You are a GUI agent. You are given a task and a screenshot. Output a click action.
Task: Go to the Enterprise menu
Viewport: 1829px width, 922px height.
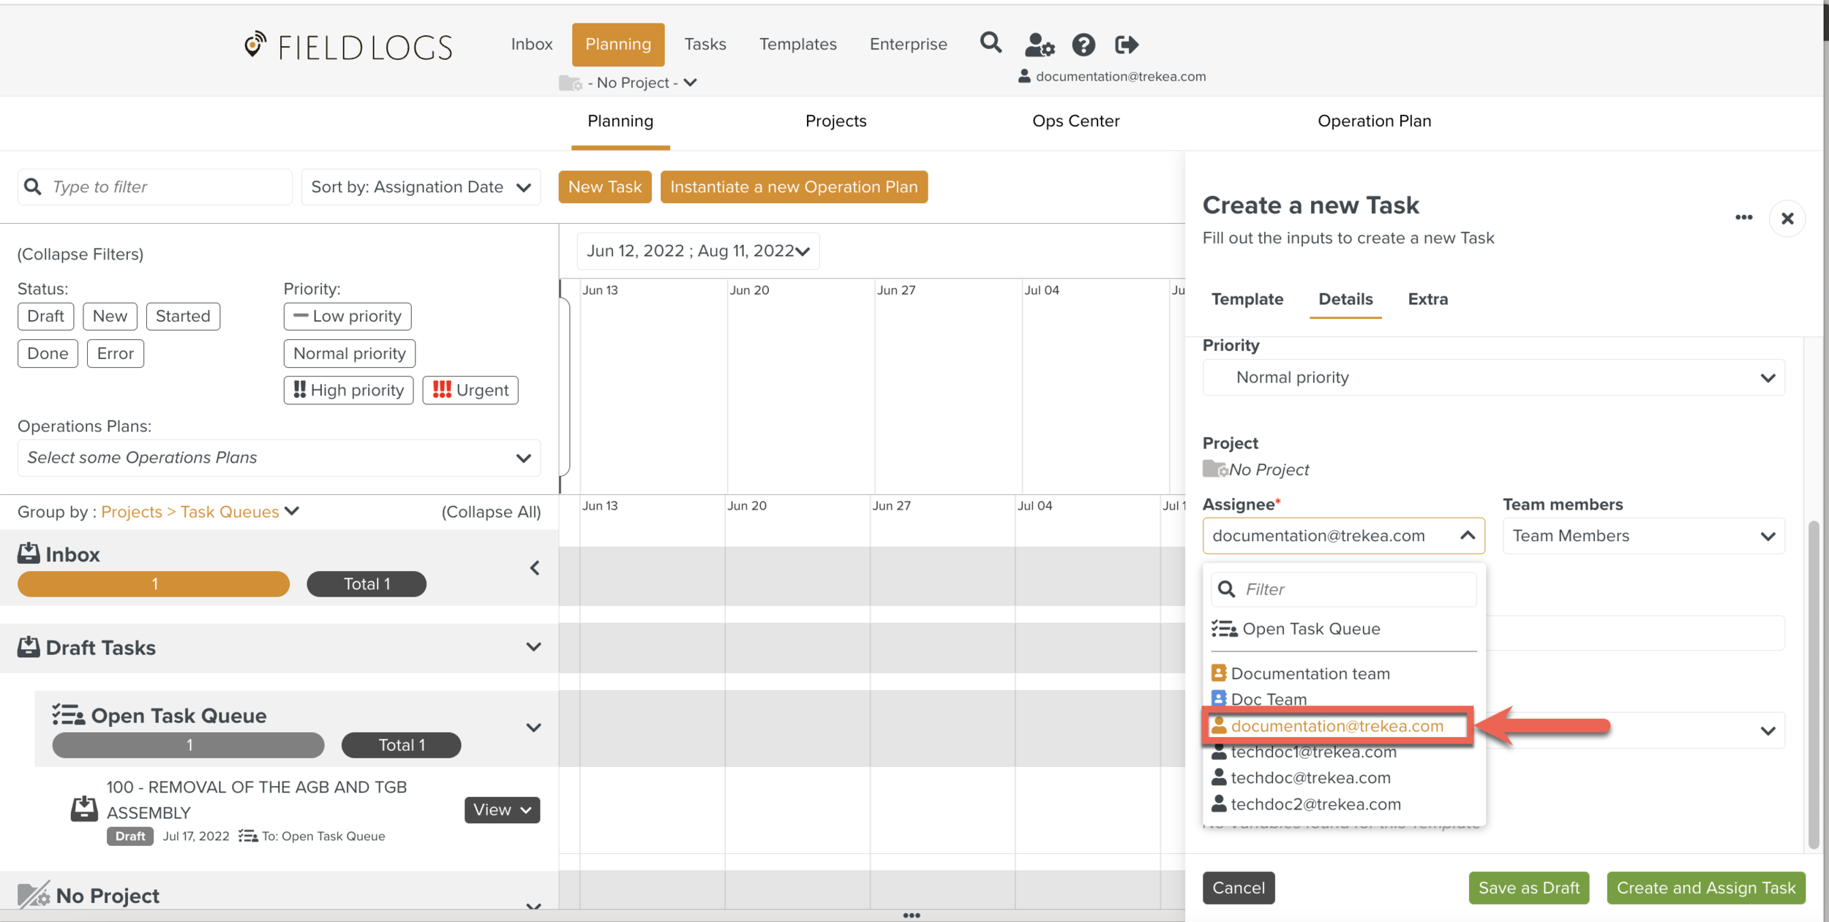click(908, 44)
